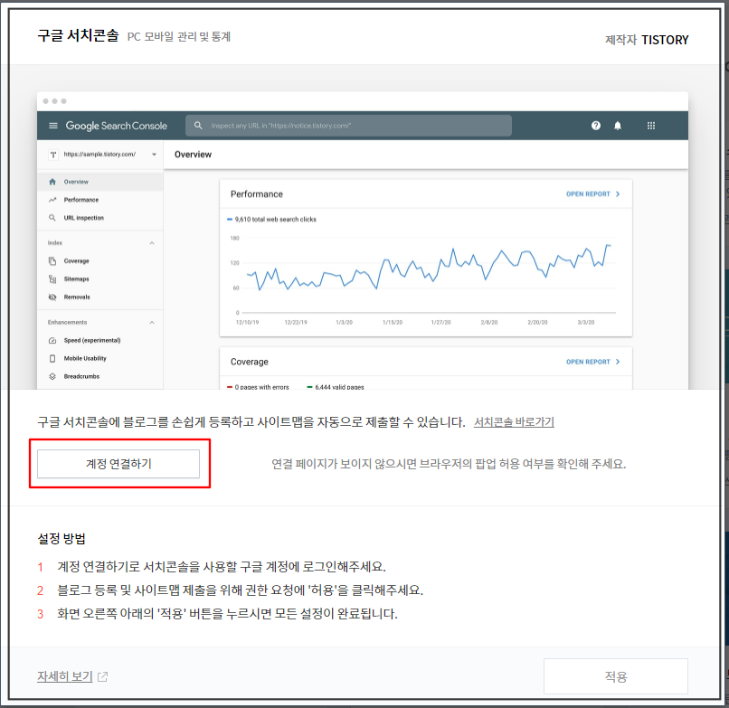The height and width of the screenshot is (708, 729).
Task: Click the 12/10/19 date label on chart
Action: [247, 322]
